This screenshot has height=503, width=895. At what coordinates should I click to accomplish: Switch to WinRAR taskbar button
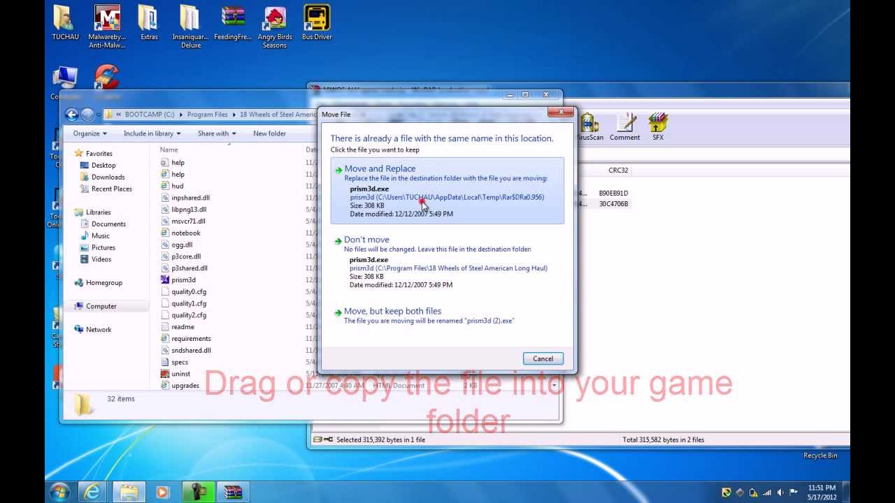point(233,492)
